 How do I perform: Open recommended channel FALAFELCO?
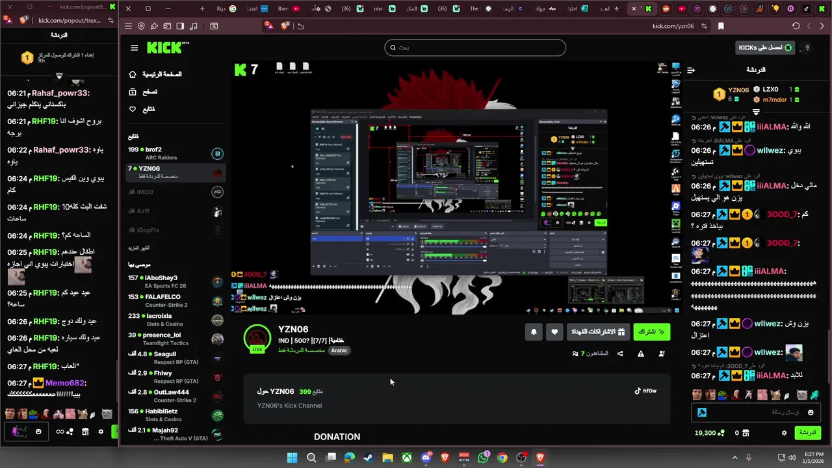click(x=175, y=300)
